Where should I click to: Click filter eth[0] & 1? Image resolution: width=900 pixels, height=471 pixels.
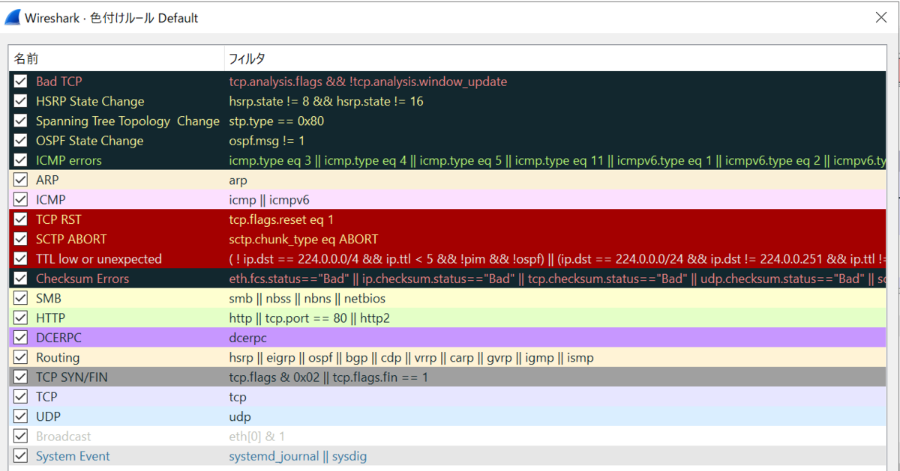(257, 437)
